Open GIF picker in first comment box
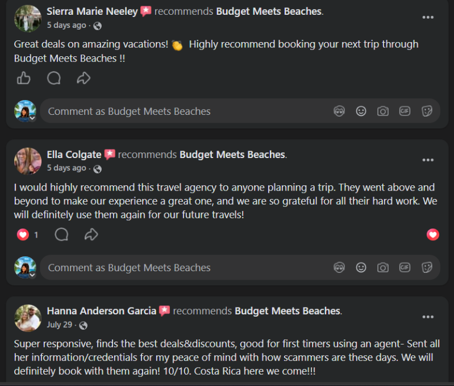This screenshot has height=386, width=454. [x=405, y=111]
